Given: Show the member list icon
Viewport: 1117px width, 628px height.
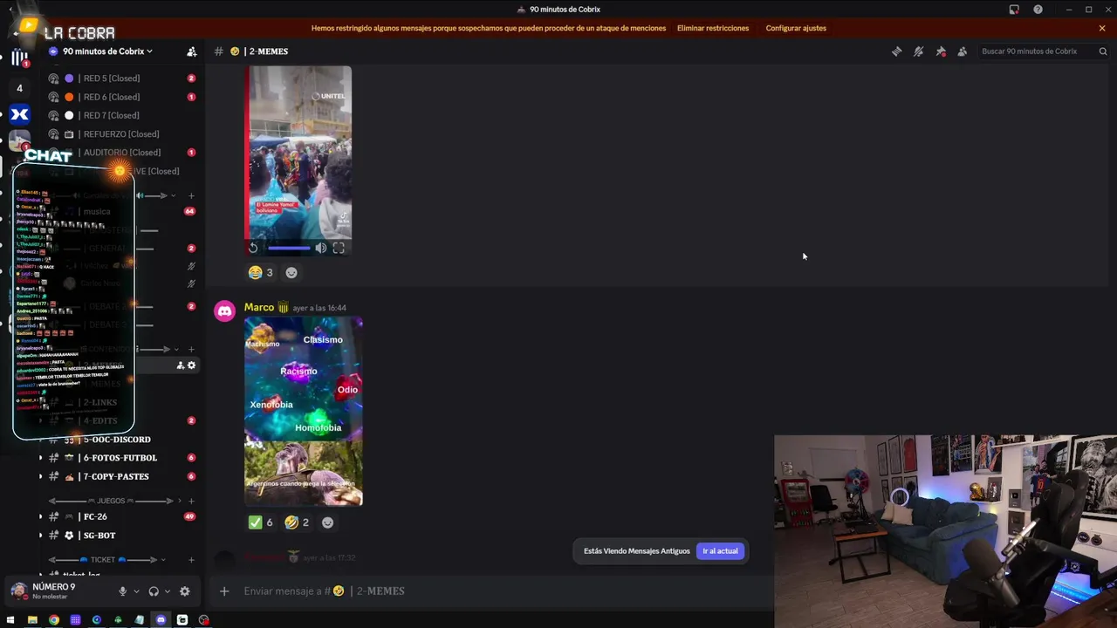Looking at the screenshot, I should point(962,51).
